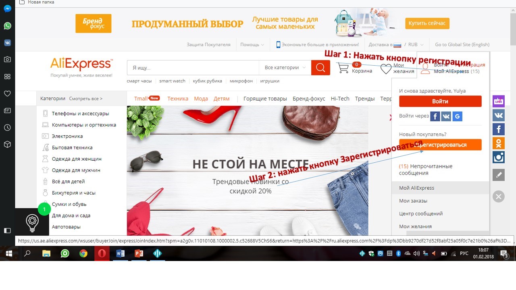Open Смотреть все > categories link
The image size is (516, 290).
[x=85, y=99]
